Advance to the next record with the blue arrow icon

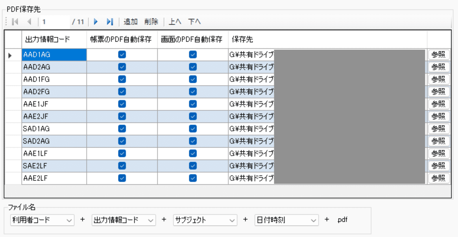coord(96,22)
